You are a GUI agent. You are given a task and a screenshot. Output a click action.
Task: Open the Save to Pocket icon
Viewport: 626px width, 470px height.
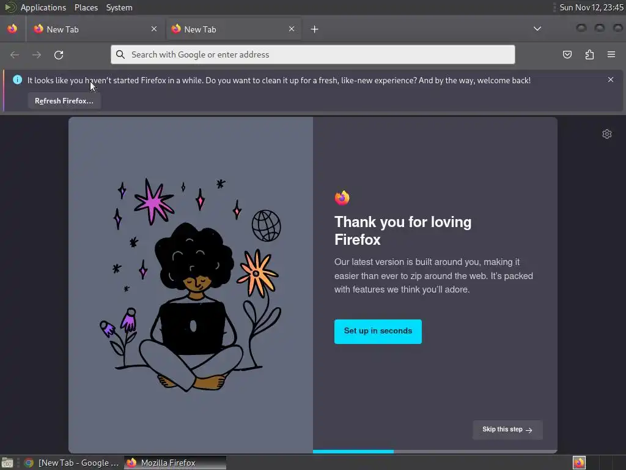tap(567, 54)
